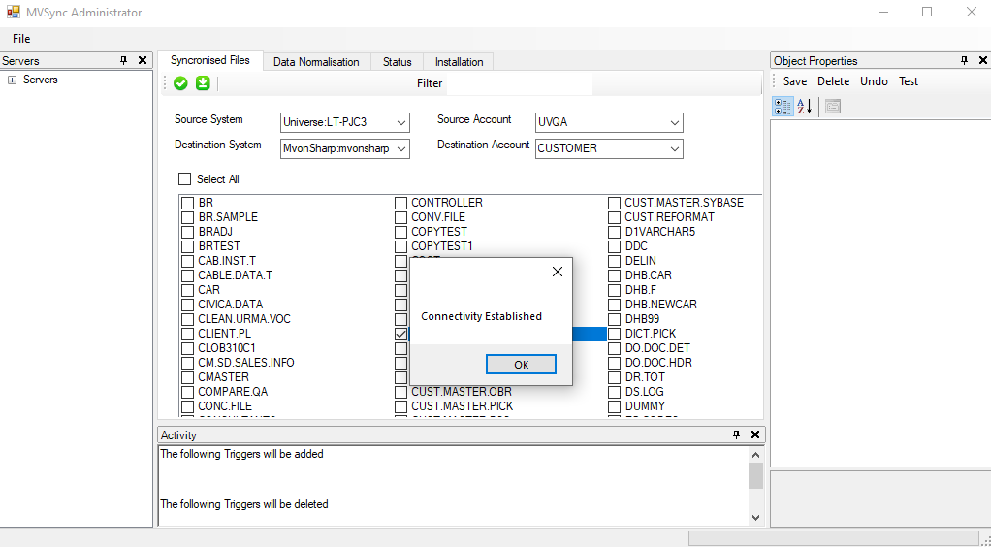Select the CM.SD.SALES.INFO list entry

pos(246,363)
